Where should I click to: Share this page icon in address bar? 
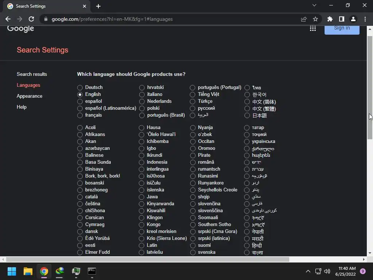(x=304, y=19)
